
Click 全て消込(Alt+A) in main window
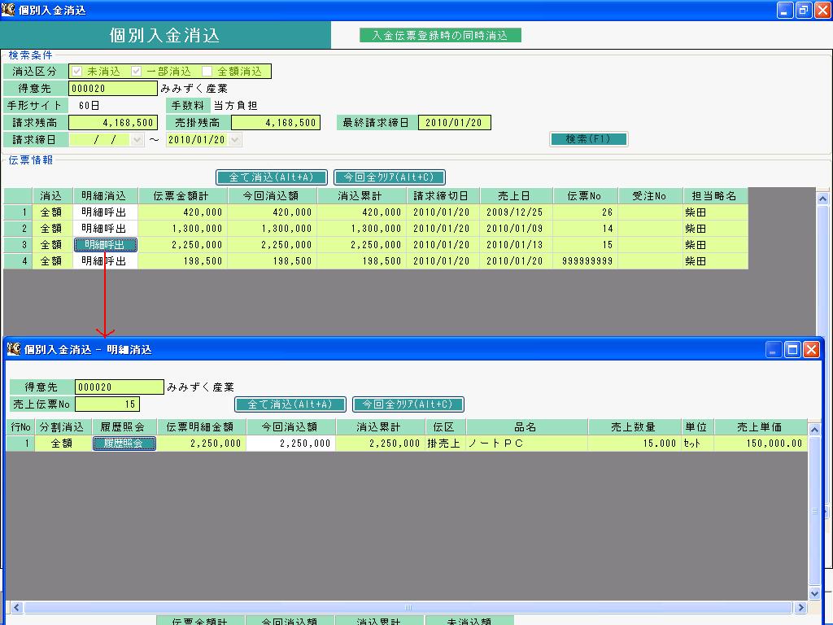click(x=272, y=177)
